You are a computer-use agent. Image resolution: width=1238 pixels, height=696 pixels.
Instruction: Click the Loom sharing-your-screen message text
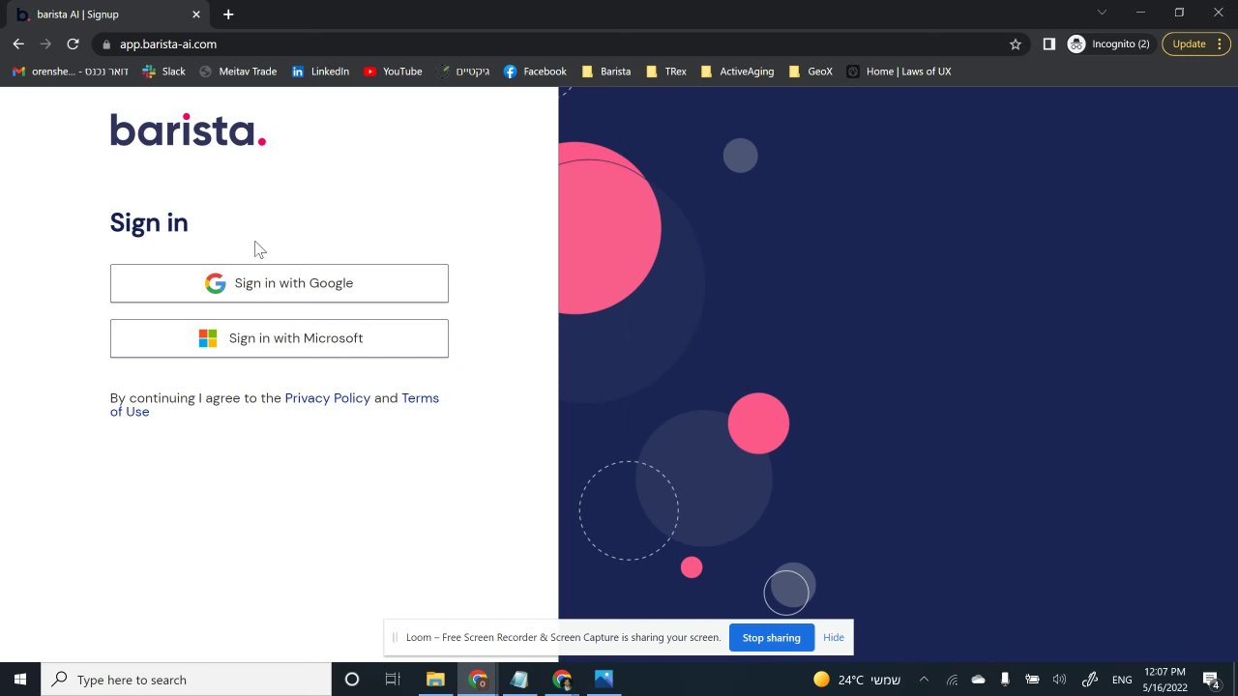coord(563,638)
